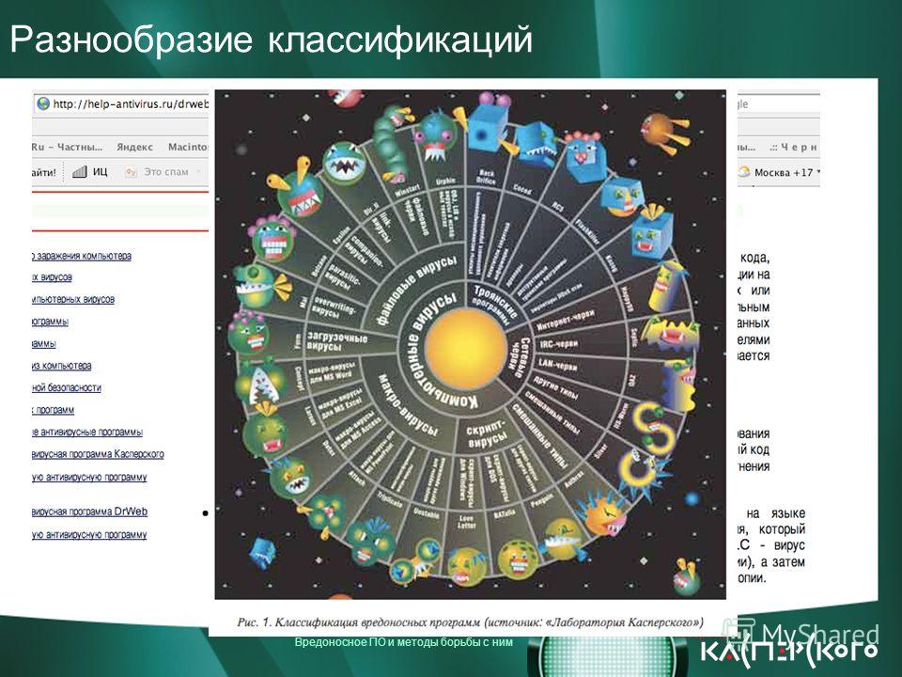Click the Это спам toolbar icon
The width and height of the screenshot is (902, 677).
point(132,171)
